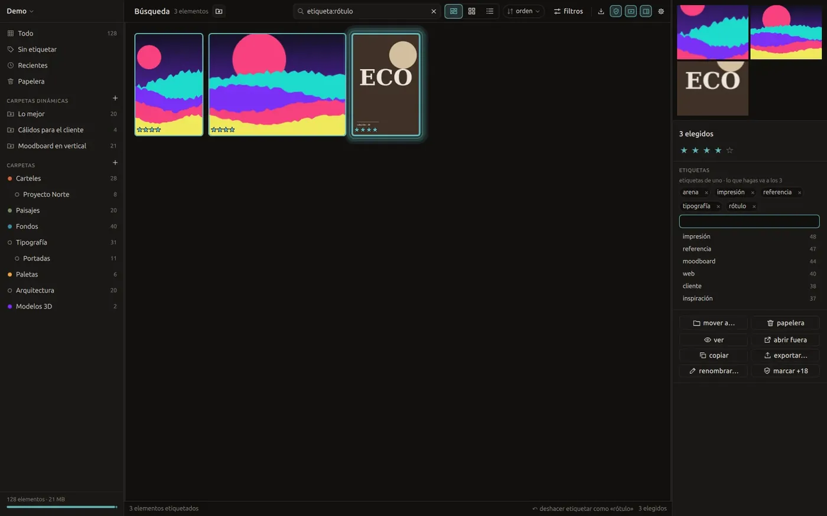The image size is (827, 516).
Task: Click the ver button
Action: pos(714,340)
